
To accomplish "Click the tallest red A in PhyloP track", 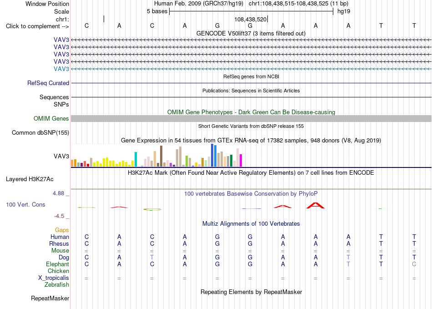I will pyautogui.click(x=316, y=205).
